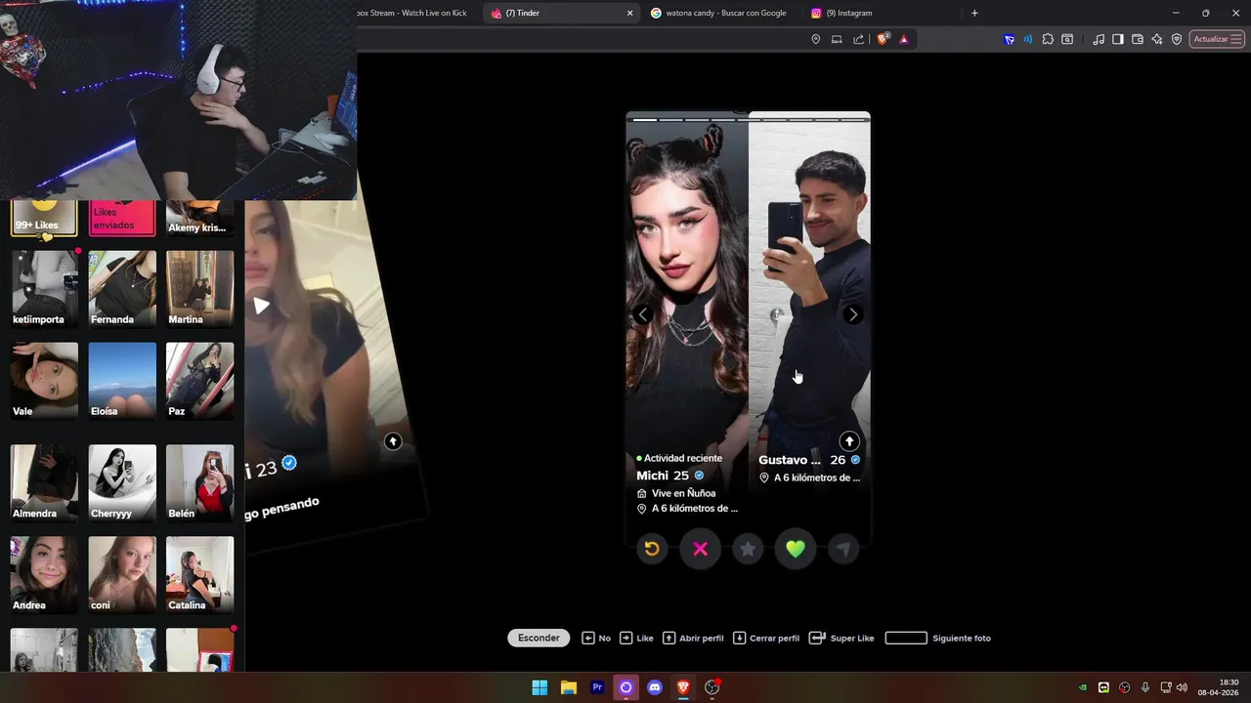Click the blue cursor extension icon
1251x703 pixels.
[x=1009, y=39]
